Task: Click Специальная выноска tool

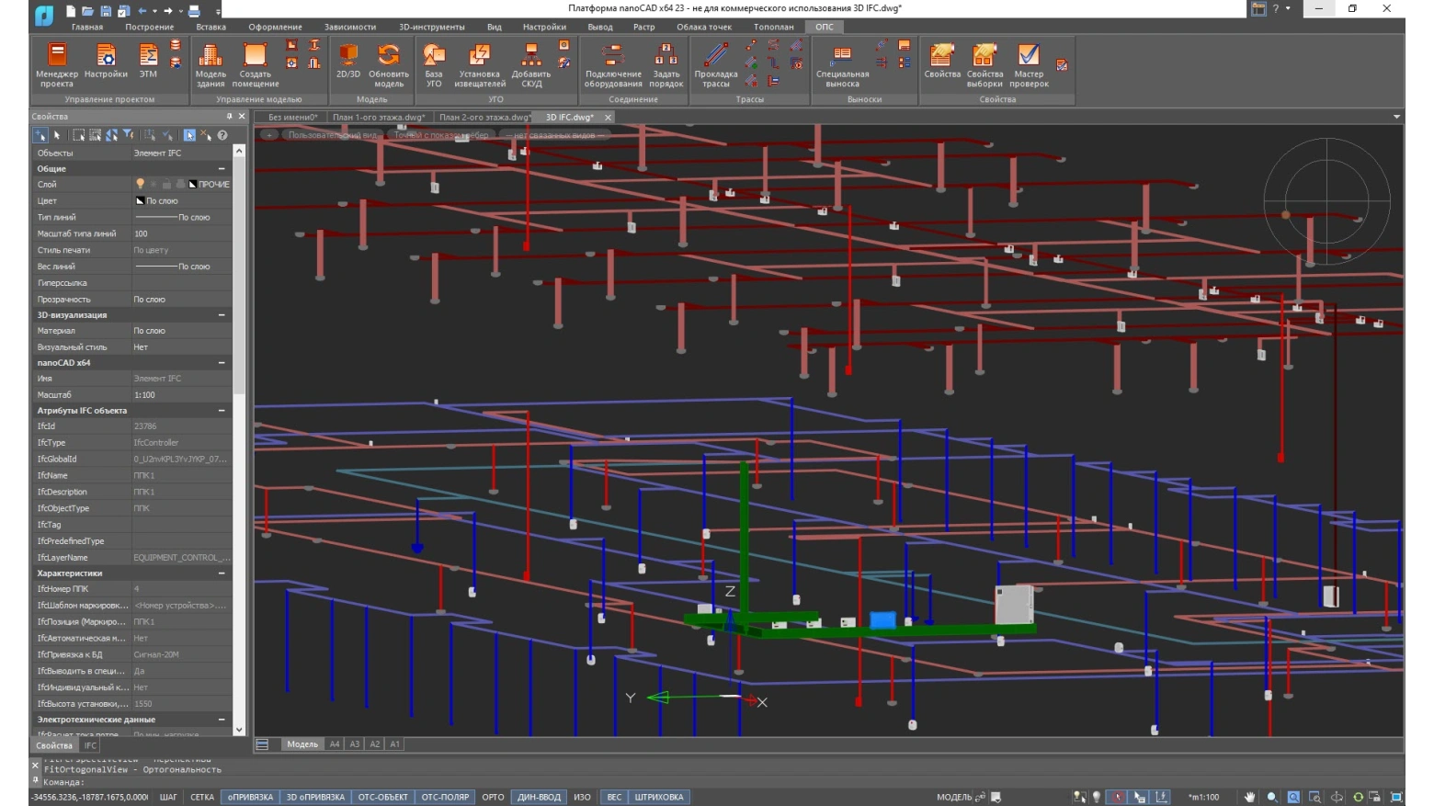Action: point(842,64)
